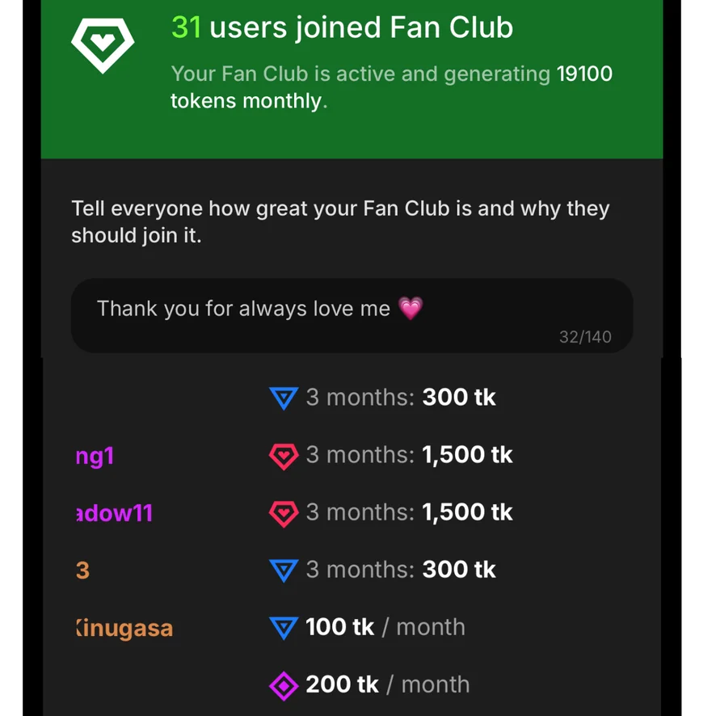Screen dimensions: 716x716
Task: Click blue tier icon beside Kinugasa
Action: (284, 628)
